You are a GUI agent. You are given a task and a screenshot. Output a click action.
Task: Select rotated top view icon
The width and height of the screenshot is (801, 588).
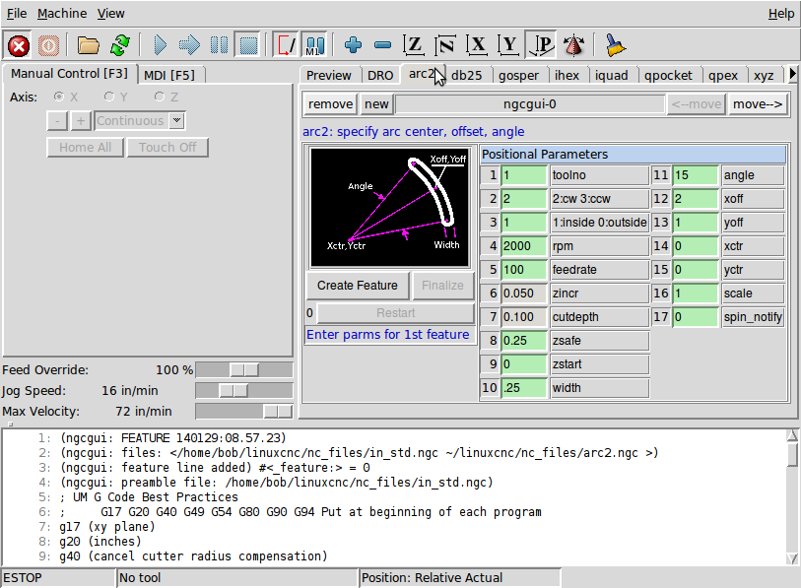click(445, 46)
